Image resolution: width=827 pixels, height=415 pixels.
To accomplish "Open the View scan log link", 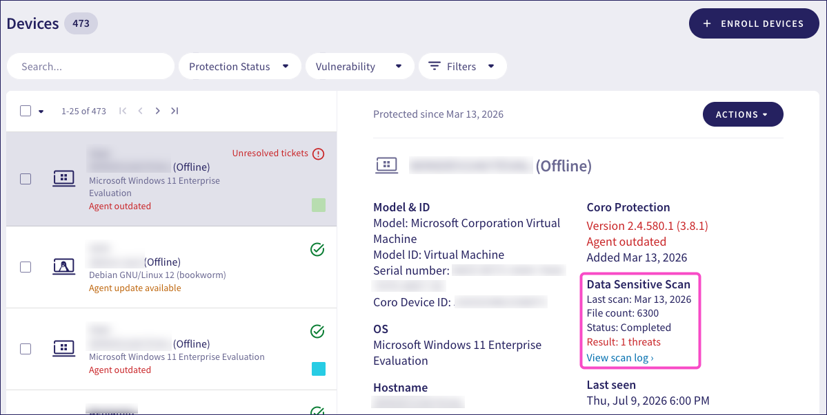I will [x=620, y=358].
